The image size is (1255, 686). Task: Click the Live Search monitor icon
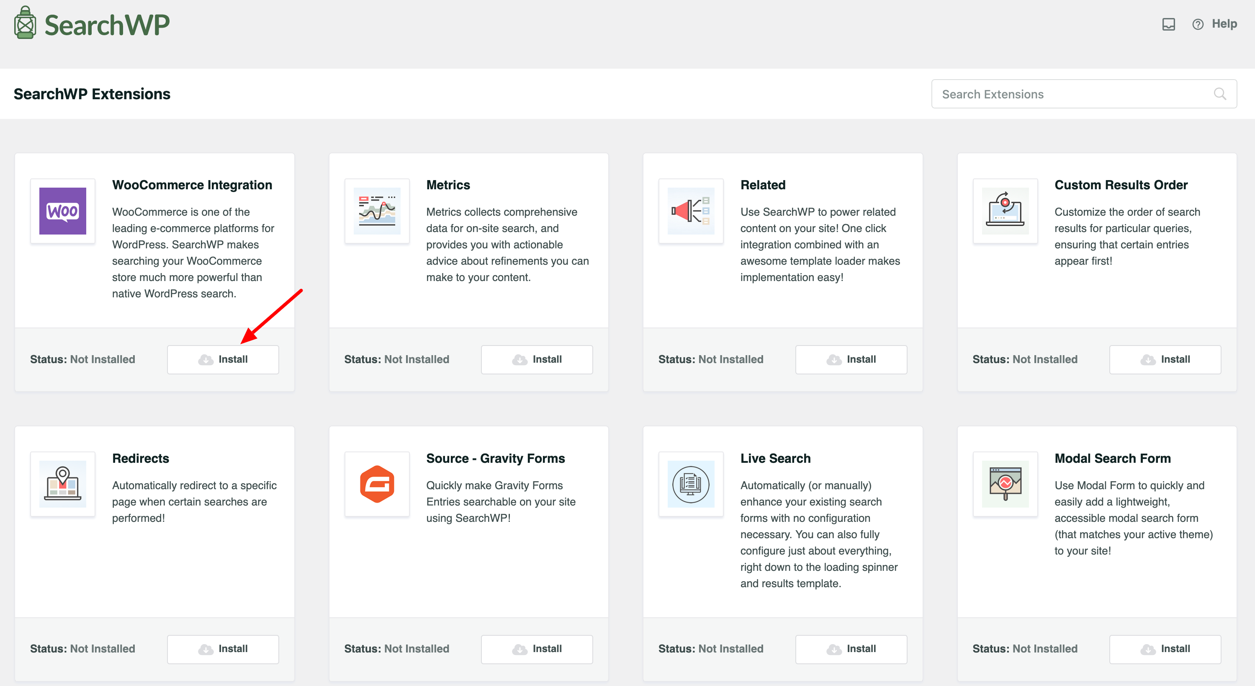[x=691, y=484]
